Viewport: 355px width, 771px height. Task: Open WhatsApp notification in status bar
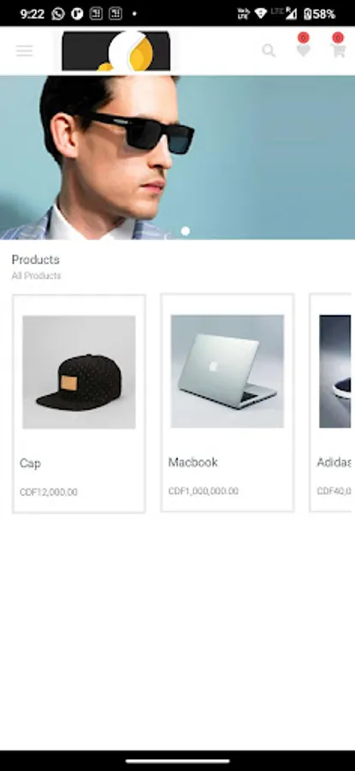pyautogui.click(x=58, y=14)
